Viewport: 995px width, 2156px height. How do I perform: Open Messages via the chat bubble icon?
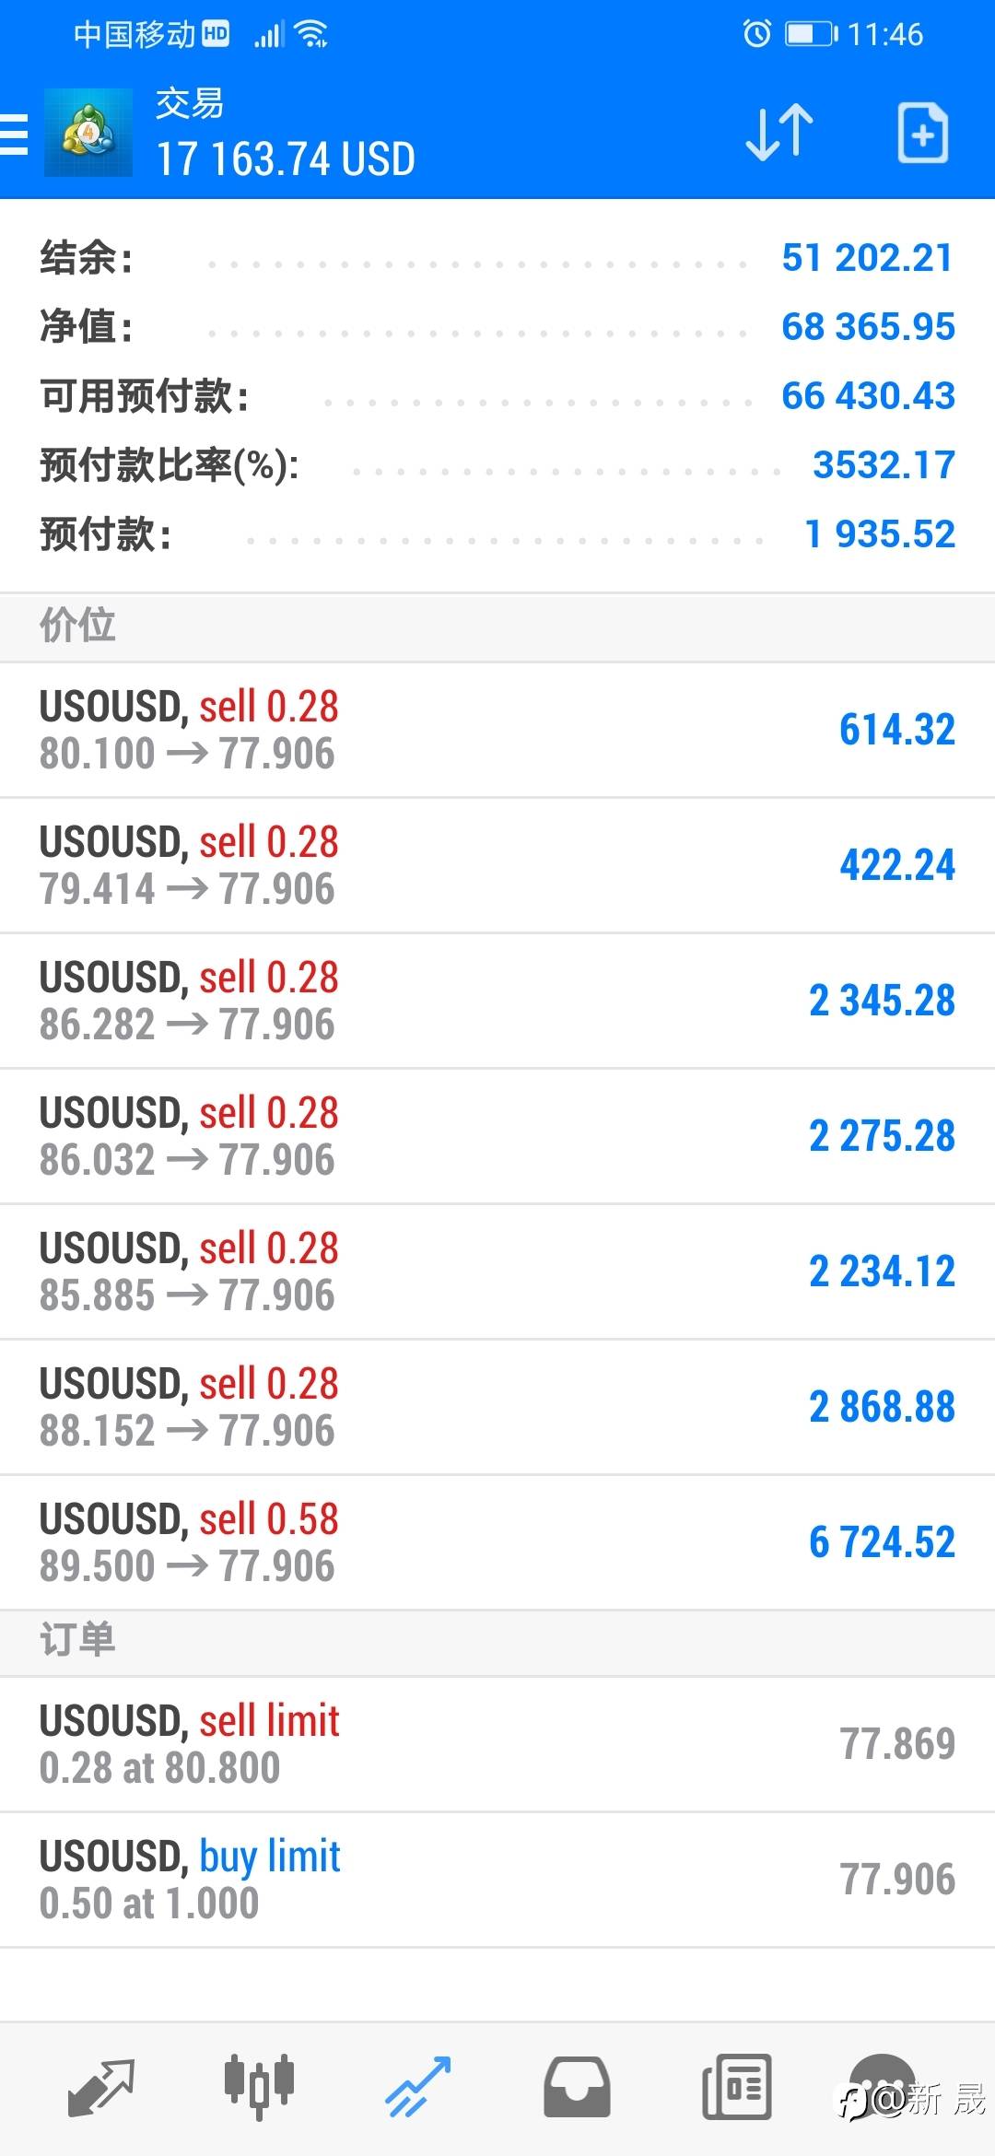coord(883,2085)
